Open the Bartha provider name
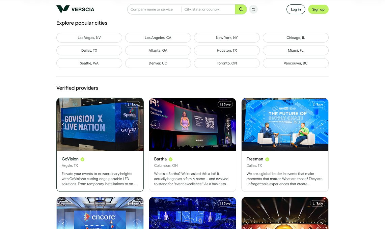Screen dimensions: 385x229 tap(160, 159)
